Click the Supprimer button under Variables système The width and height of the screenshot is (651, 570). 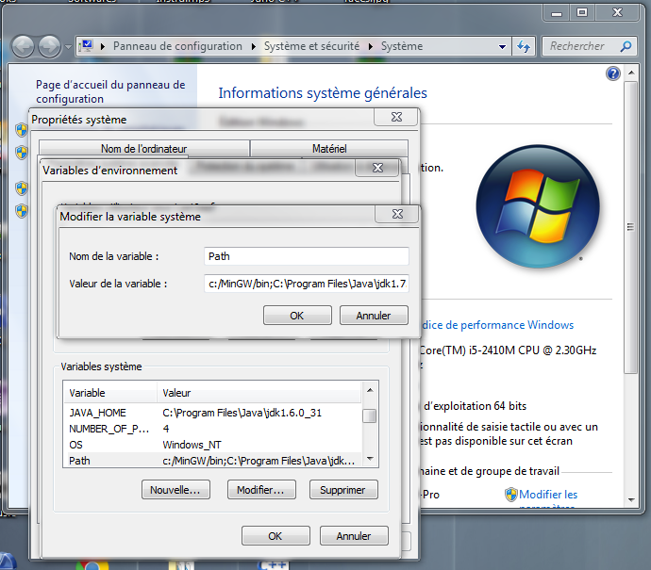pyautogui.click(x=343, y=490)
